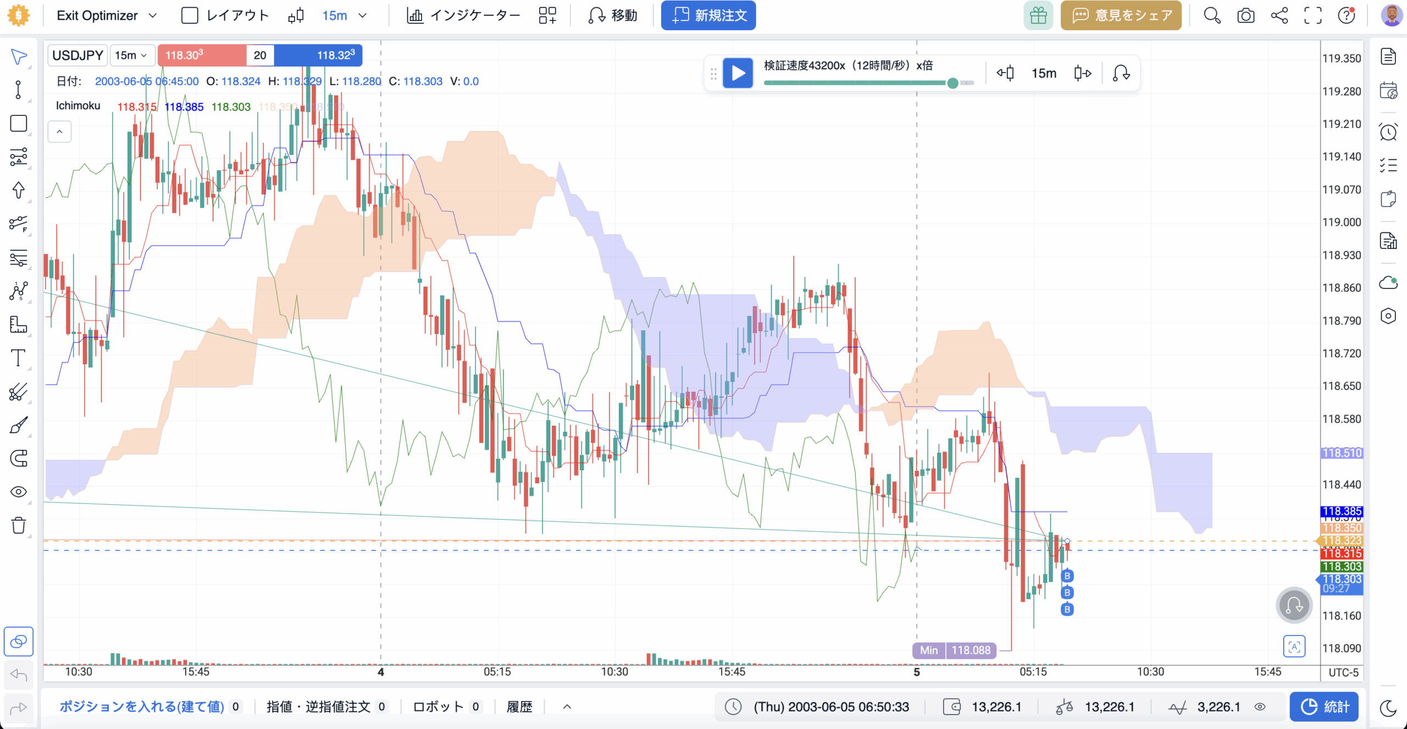Click the play replay button
The image size is (1407, 729).
pyautogui.click(x=738, y=73)
